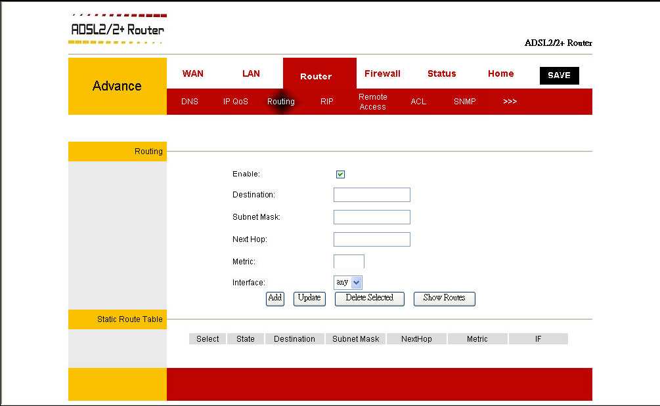Click the black SAVE button
This screenshot has height=406, width=660.
[560, 75]
